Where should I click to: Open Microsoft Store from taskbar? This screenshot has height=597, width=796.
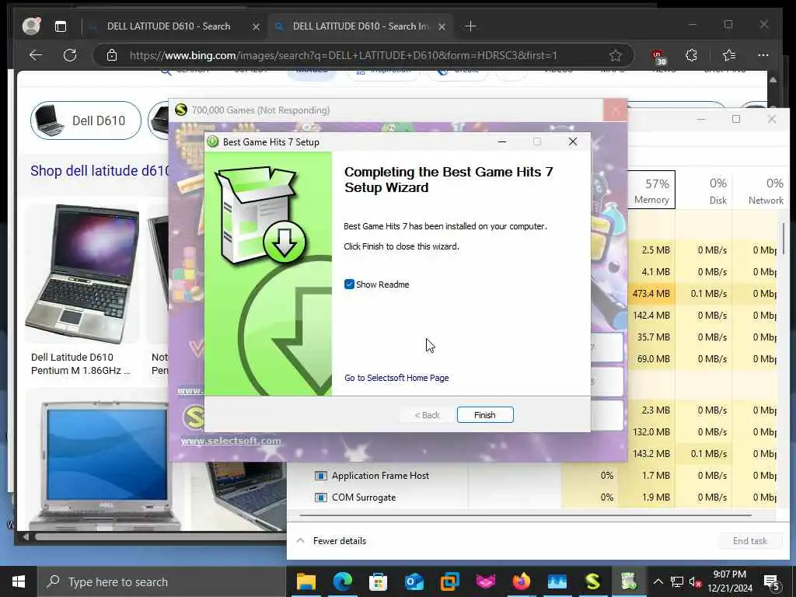[x=379, y=581]
